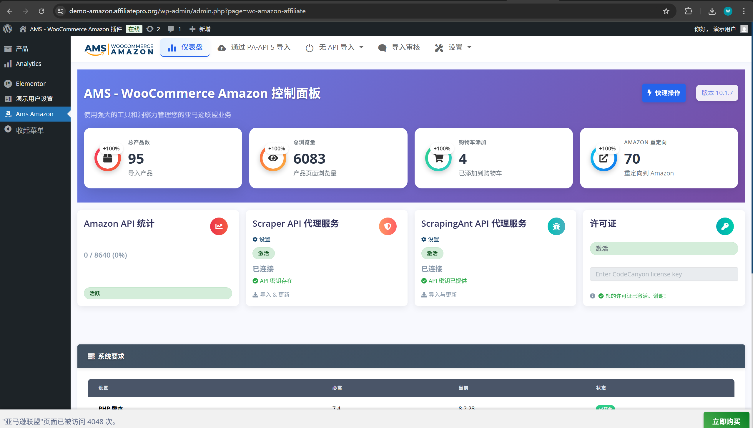This screenshot has height=428, width=753.
Task: Expand the 设置 dropdown in plugin nav
Action: (453, 47)
